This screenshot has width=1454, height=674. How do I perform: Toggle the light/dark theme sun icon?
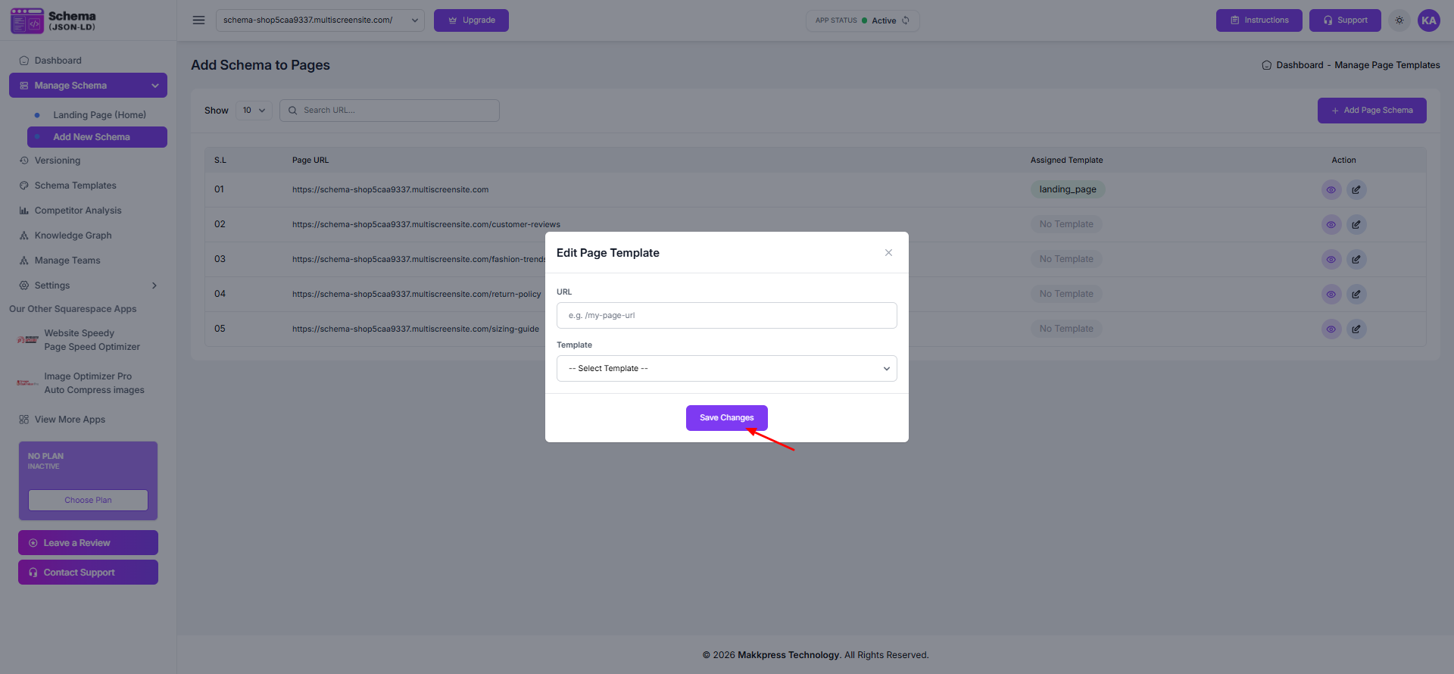point(1399,20)
